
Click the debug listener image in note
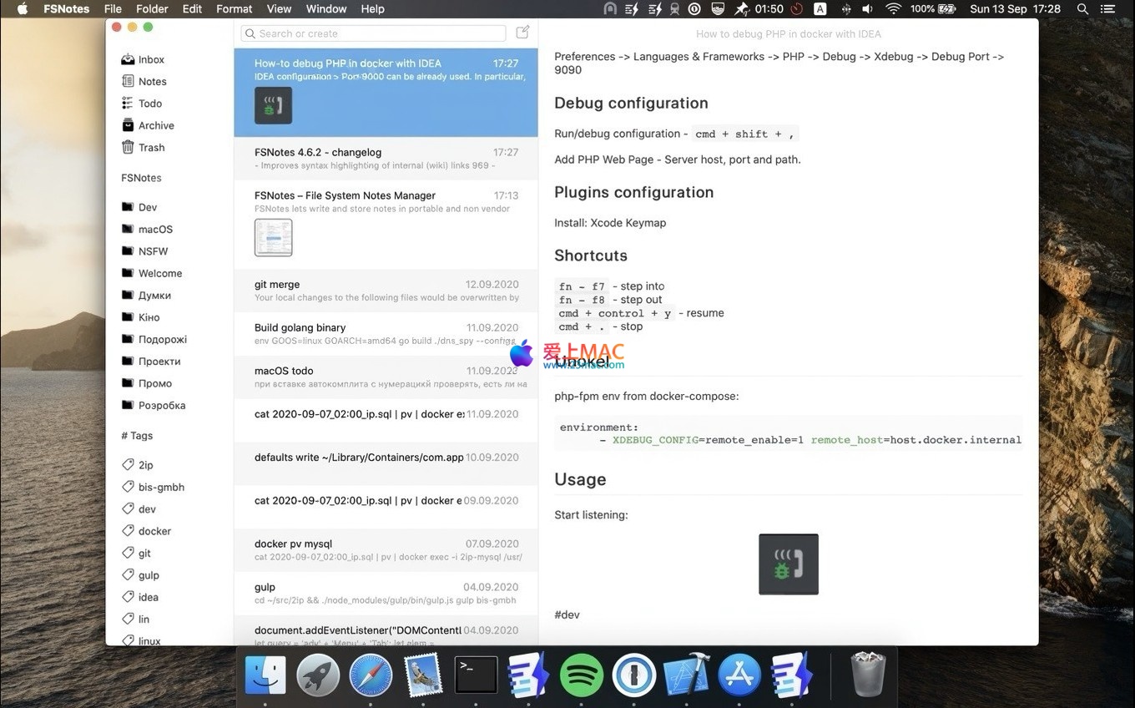click(788, 564)
